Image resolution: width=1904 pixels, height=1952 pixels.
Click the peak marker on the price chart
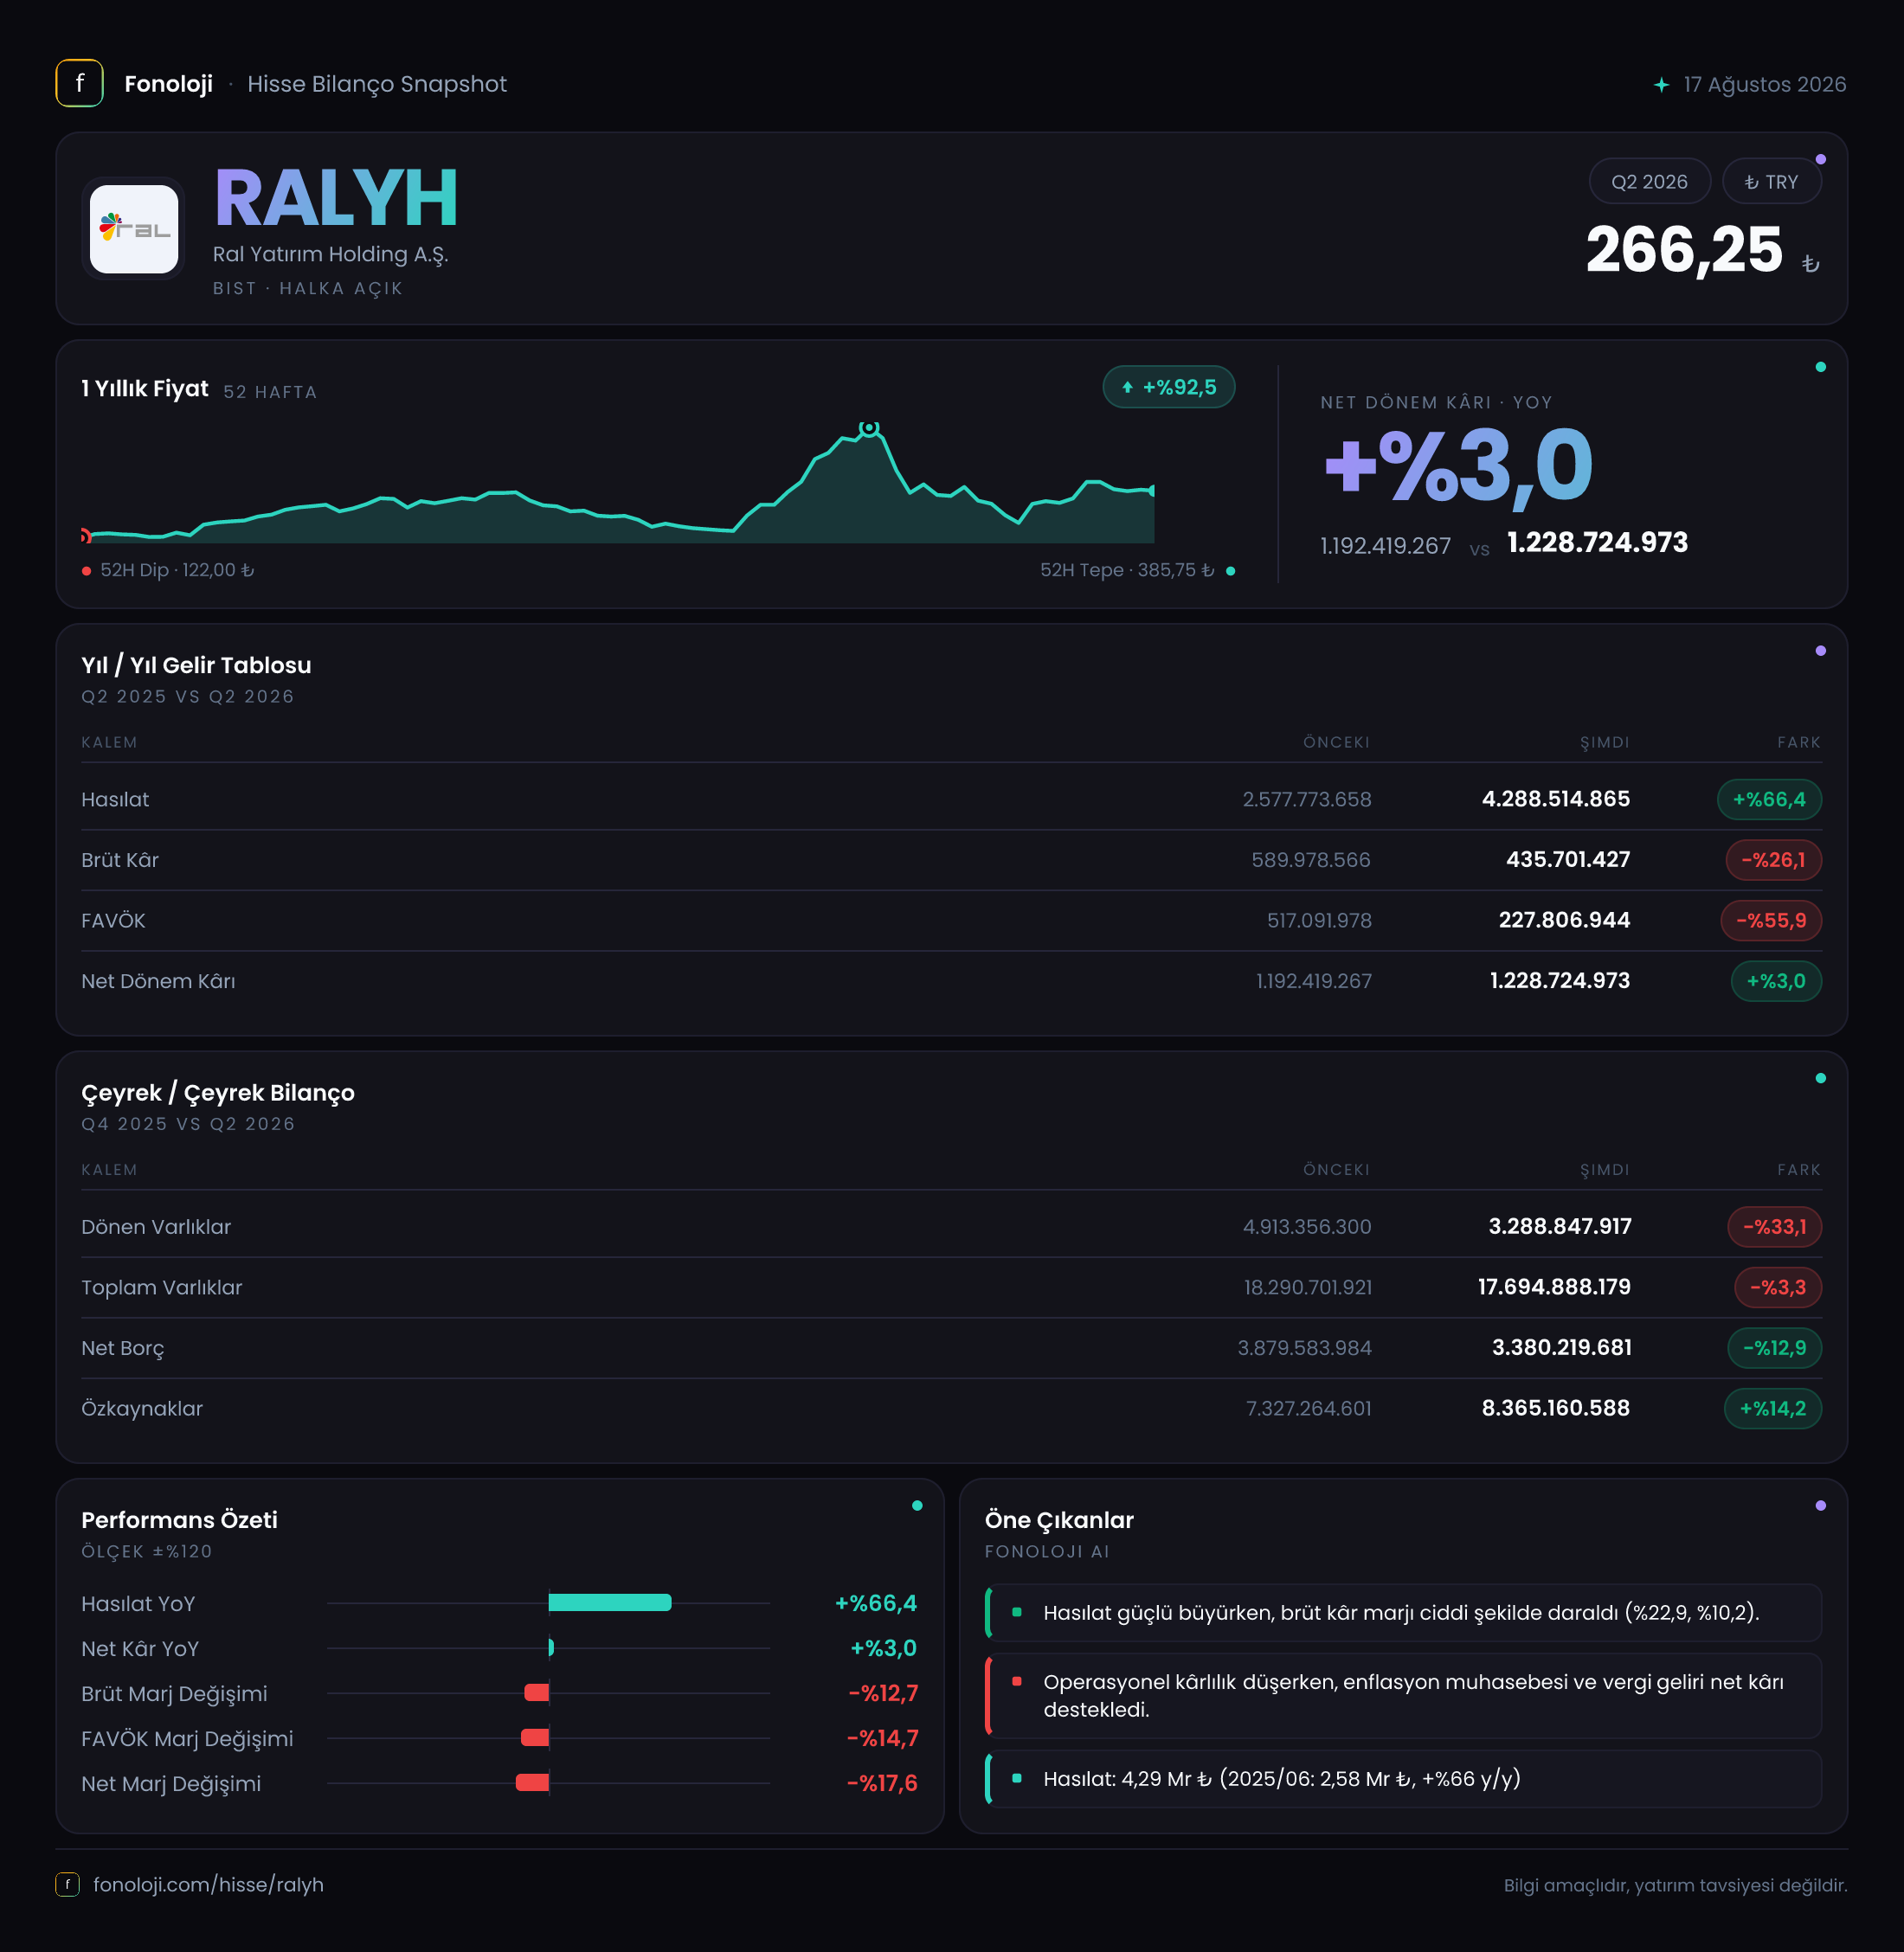coord(869,428)
